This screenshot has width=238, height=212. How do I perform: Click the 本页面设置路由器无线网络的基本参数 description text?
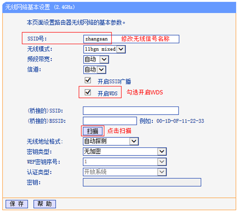[76, 23]
